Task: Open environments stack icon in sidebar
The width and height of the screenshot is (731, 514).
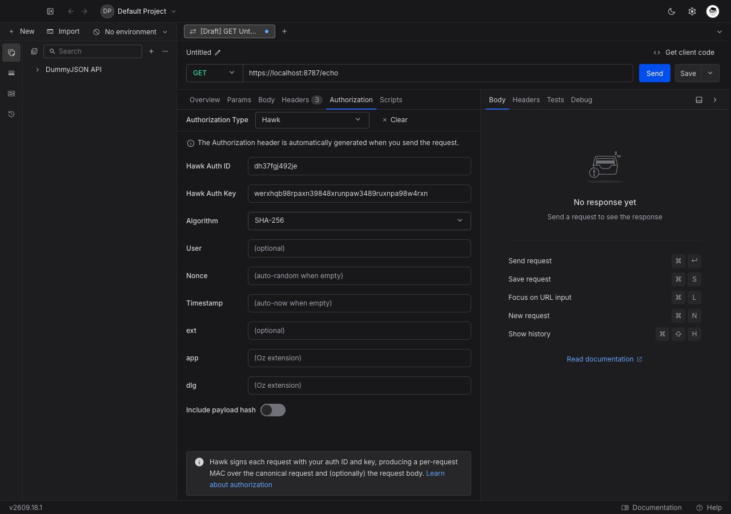Action: click(11, 73)
